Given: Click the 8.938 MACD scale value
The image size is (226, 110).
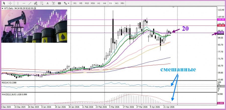Looking at the screenshot, I should click(x=220, y=94).
